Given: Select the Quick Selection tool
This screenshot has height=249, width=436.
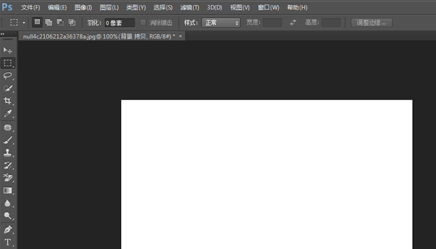Looking at the screenshot, I should 8,88.
